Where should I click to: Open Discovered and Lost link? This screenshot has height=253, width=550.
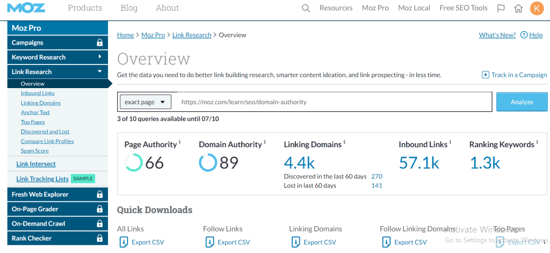(x=45, y=132)
